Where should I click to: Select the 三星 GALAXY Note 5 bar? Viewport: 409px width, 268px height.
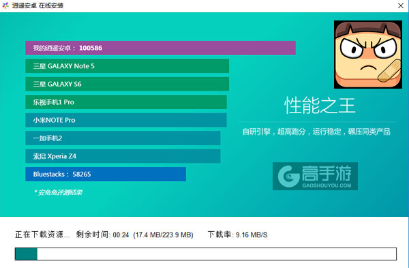127,66
